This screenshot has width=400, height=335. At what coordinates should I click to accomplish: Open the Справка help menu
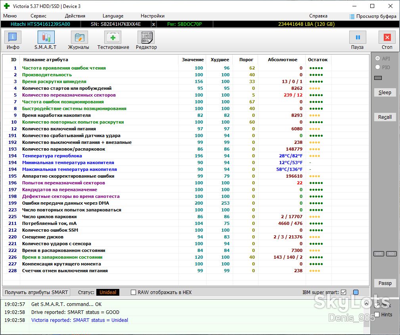coord(318,16)
